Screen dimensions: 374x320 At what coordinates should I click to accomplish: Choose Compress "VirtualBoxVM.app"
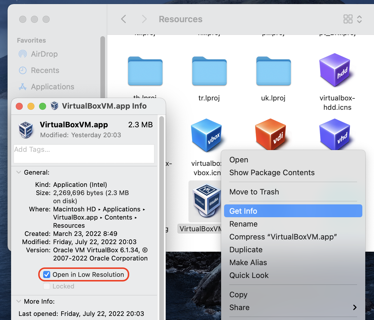tap(293, 237)
